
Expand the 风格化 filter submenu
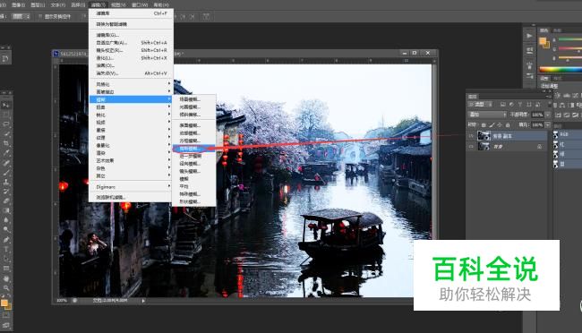point(131,84)
